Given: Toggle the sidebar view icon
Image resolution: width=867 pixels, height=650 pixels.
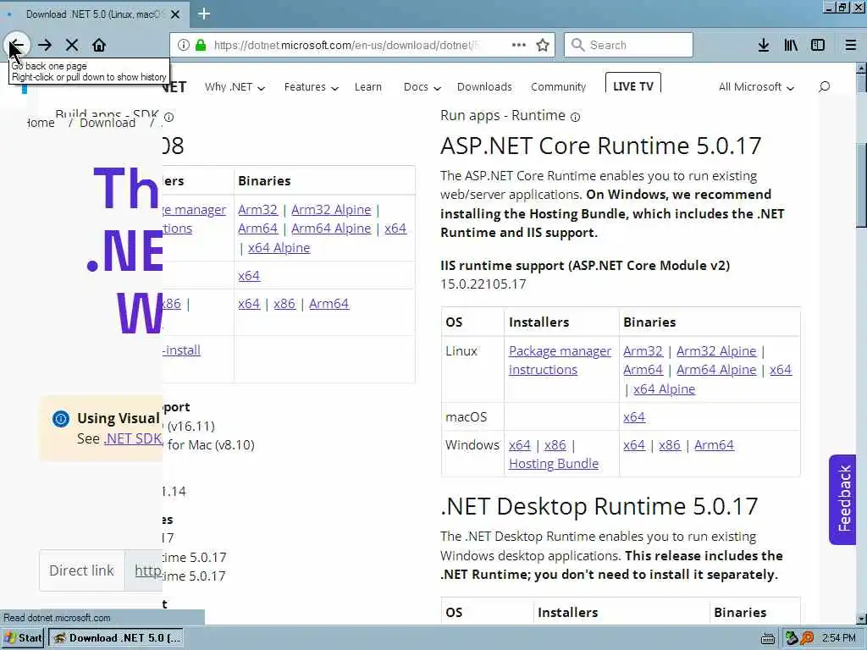Looking at the screenshot, I should coord(818,45).
